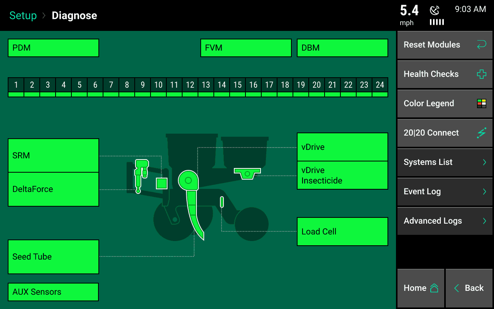The image size is (494, 309).
Task: Click the Reset Modules return-arrow icon
Action: [x=481, y=45]
